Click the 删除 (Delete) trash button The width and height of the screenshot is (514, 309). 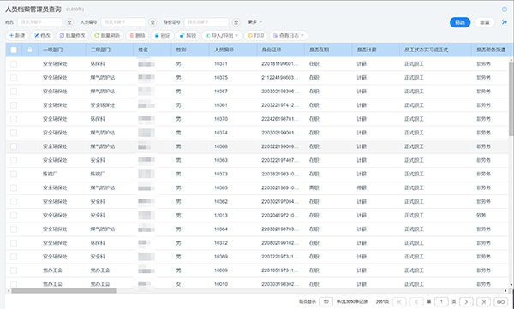pos(137,35)
